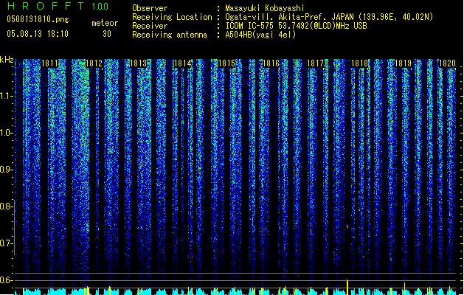This screenshot has width=464, height=295.
Task: Click the 1813 time marker
Action: 138,63
